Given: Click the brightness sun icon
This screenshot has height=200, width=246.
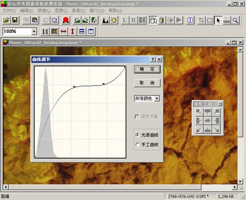Looking at the screenshot, I should [x=114, y=20].
